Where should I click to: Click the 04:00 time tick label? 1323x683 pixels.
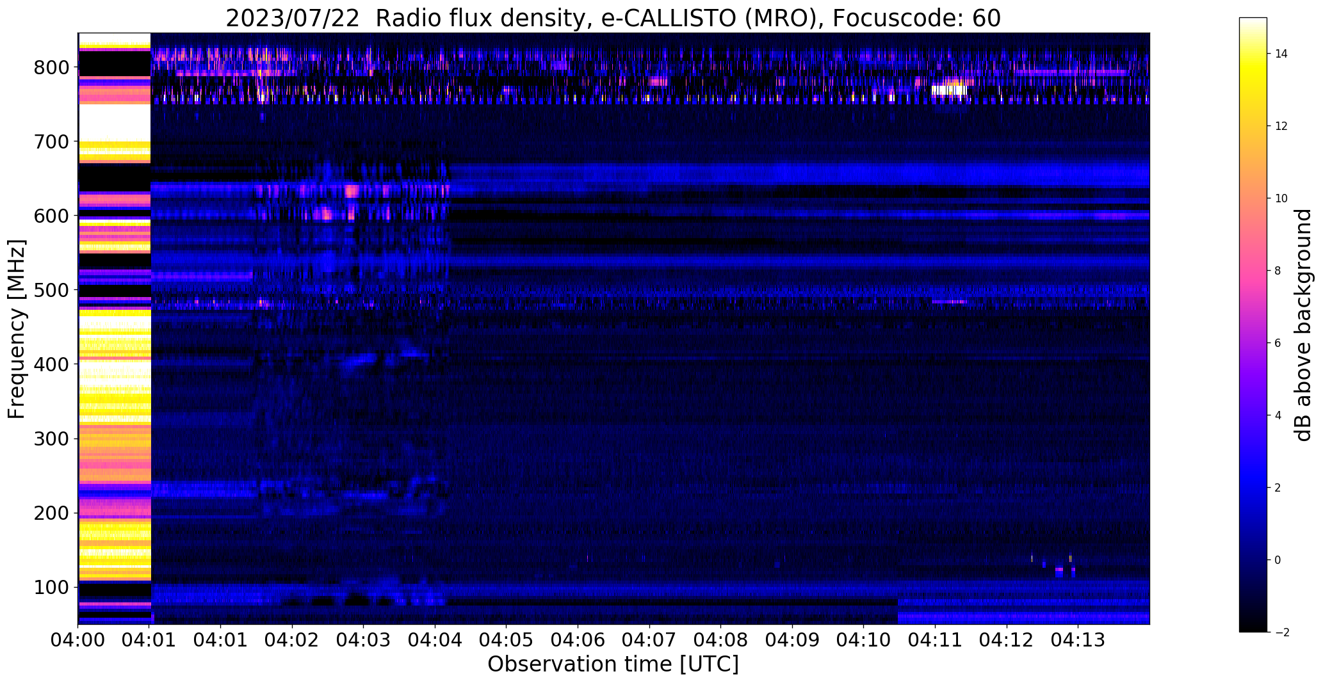point(78,639)
